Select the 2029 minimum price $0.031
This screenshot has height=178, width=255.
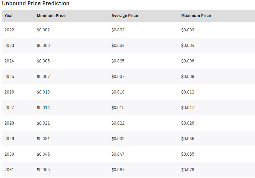pos(43,139)
